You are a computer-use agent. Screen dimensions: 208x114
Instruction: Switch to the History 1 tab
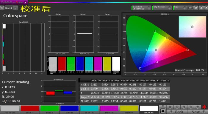(9, 8)
